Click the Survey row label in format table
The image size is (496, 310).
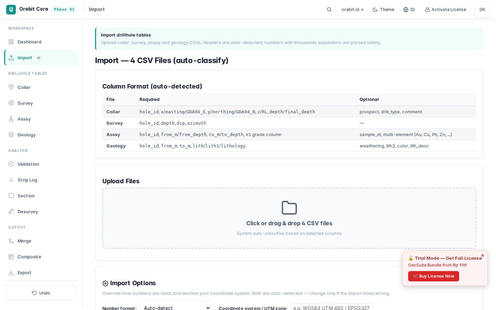[115, 123]
